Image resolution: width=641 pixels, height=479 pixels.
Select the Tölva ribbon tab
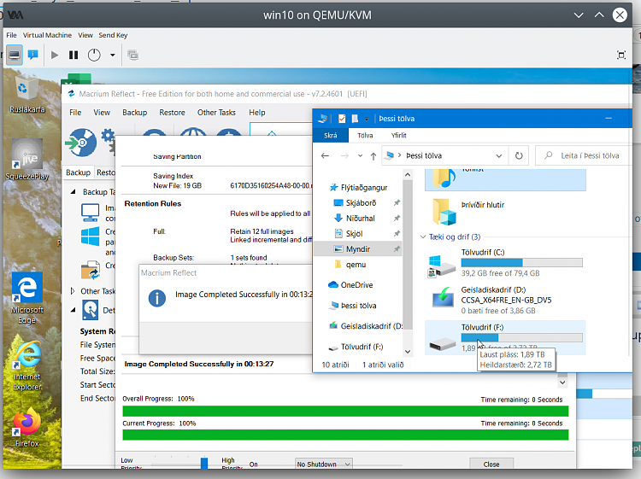[365, 135]
